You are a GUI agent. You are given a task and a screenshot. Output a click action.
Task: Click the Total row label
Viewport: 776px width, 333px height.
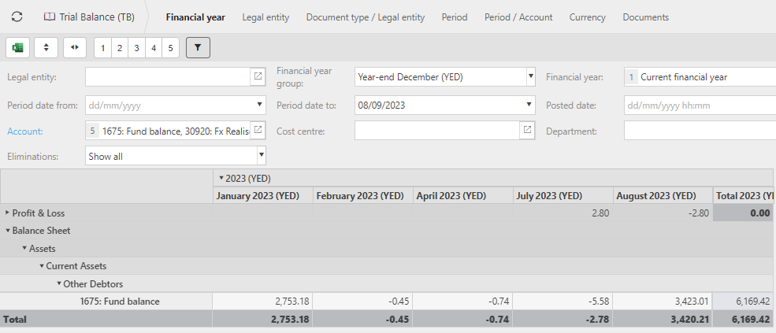coord(15,319)
